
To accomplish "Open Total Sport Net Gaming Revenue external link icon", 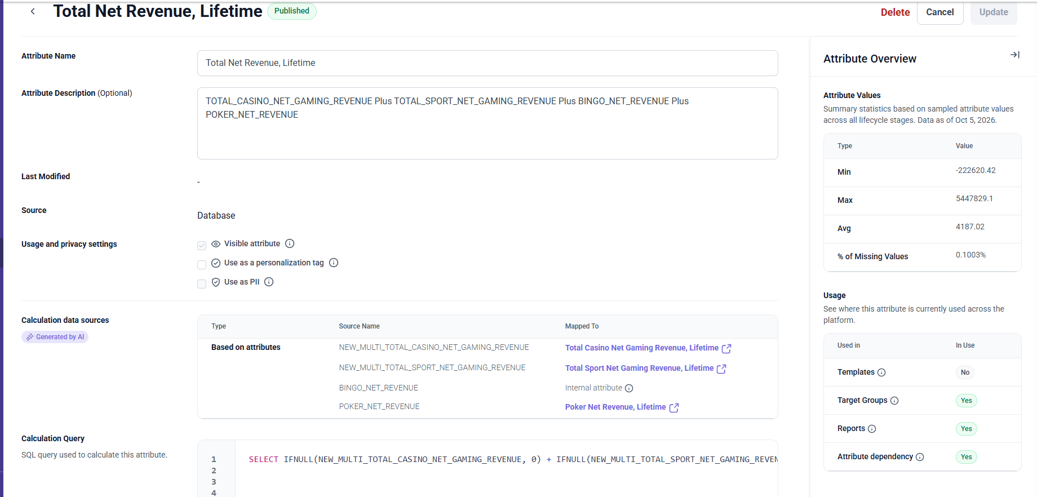I will [721, 369].
